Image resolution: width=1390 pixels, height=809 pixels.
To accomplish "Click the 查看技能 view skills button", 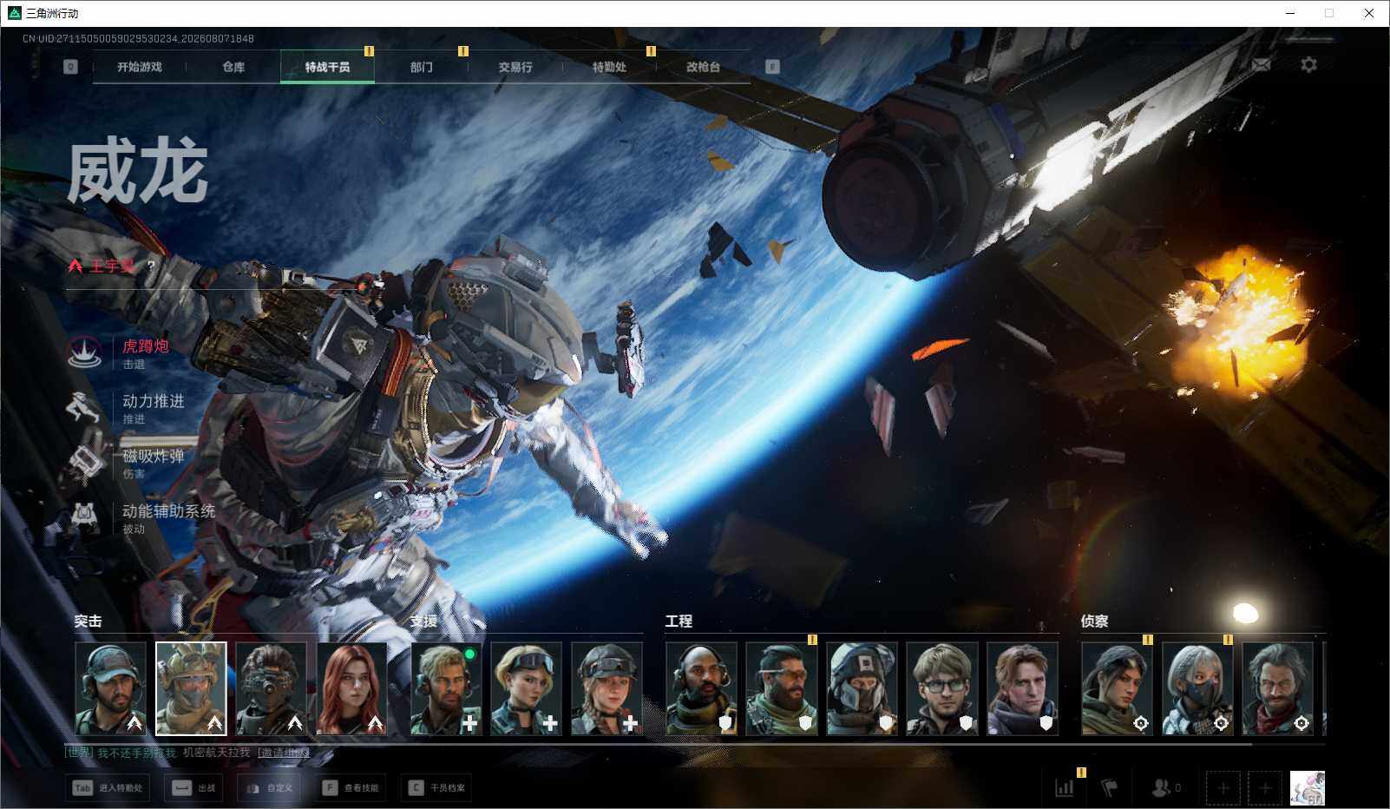I will (x=351, y=788).
